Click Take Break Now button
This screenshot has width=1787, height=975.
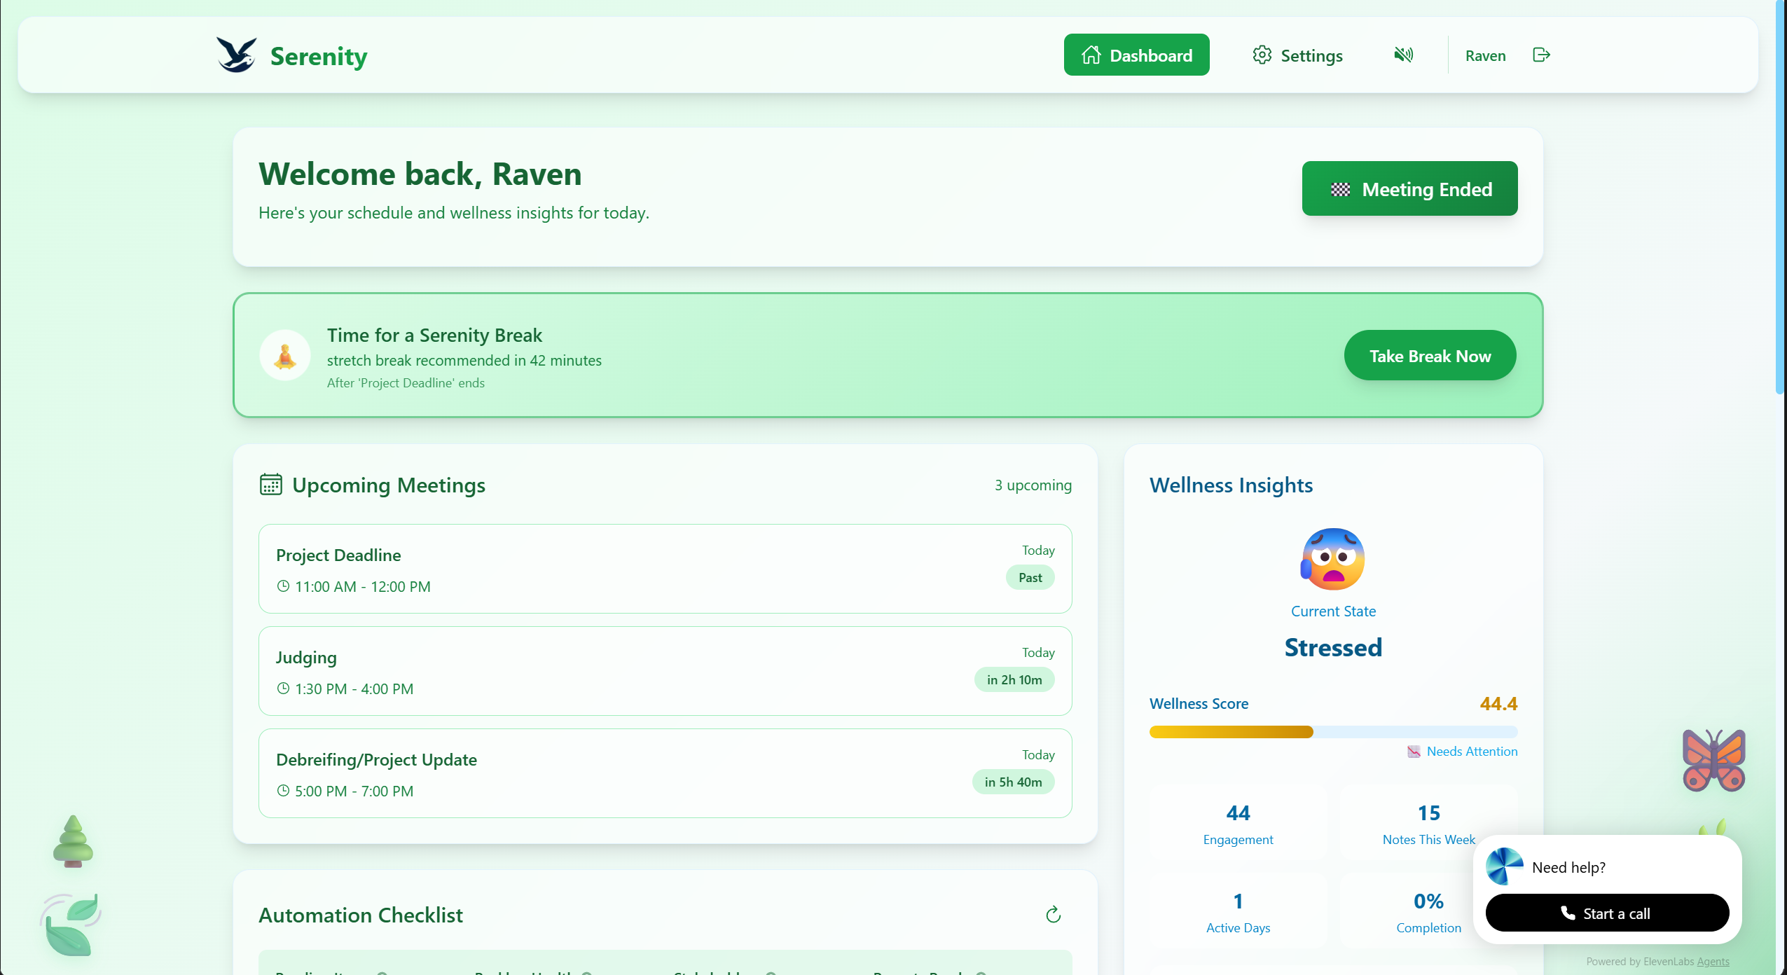tap(1429, 356)
